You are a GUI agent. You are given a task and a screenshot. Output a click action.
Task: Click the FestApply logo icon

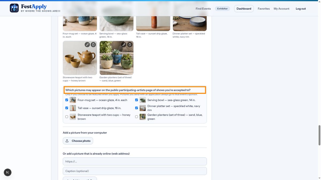14,8
